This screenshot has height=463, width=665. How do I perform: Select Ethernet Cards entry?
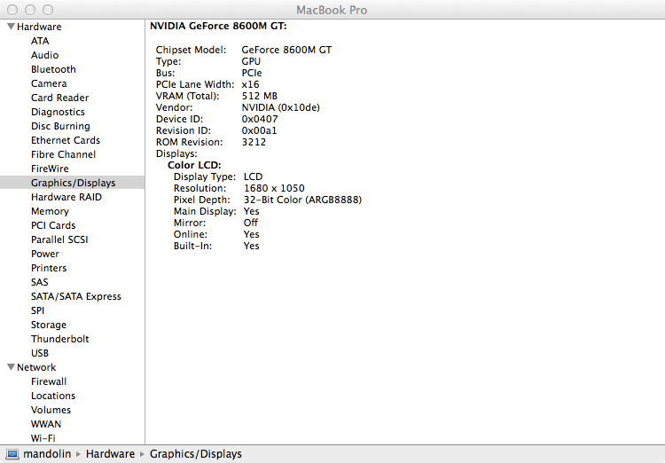coord(66,140)
